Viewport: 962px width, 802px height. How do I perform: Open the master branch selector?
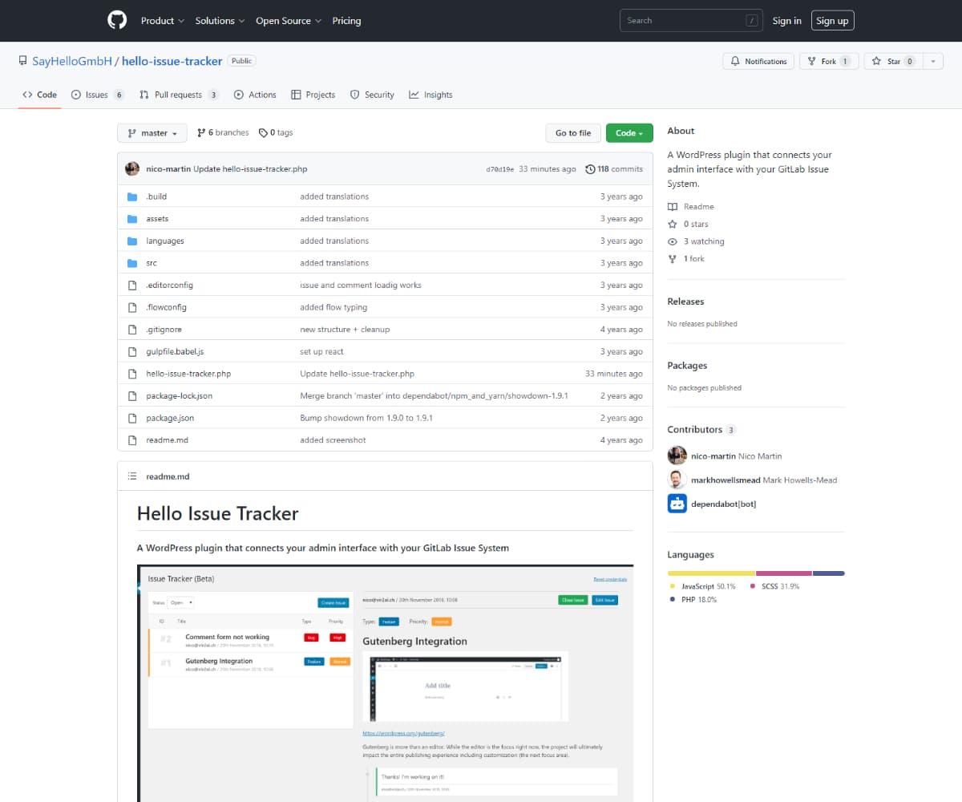pyautogui.click(x=152, y=133)
